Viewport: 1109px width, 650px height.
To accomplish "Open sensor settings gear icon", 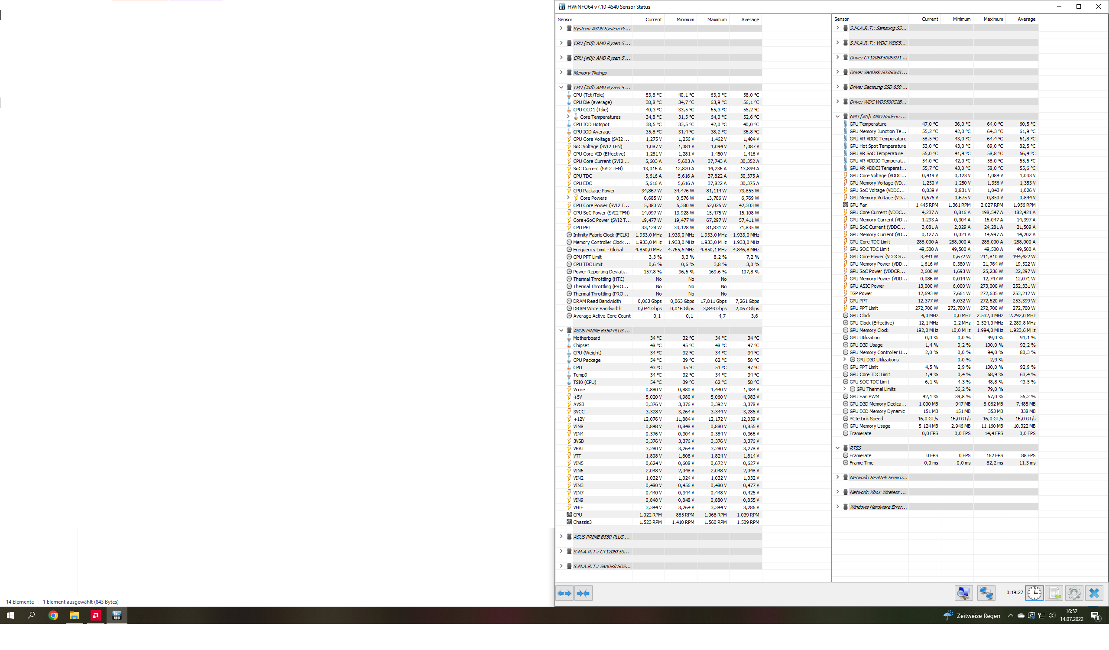I will pos(1074,593).
